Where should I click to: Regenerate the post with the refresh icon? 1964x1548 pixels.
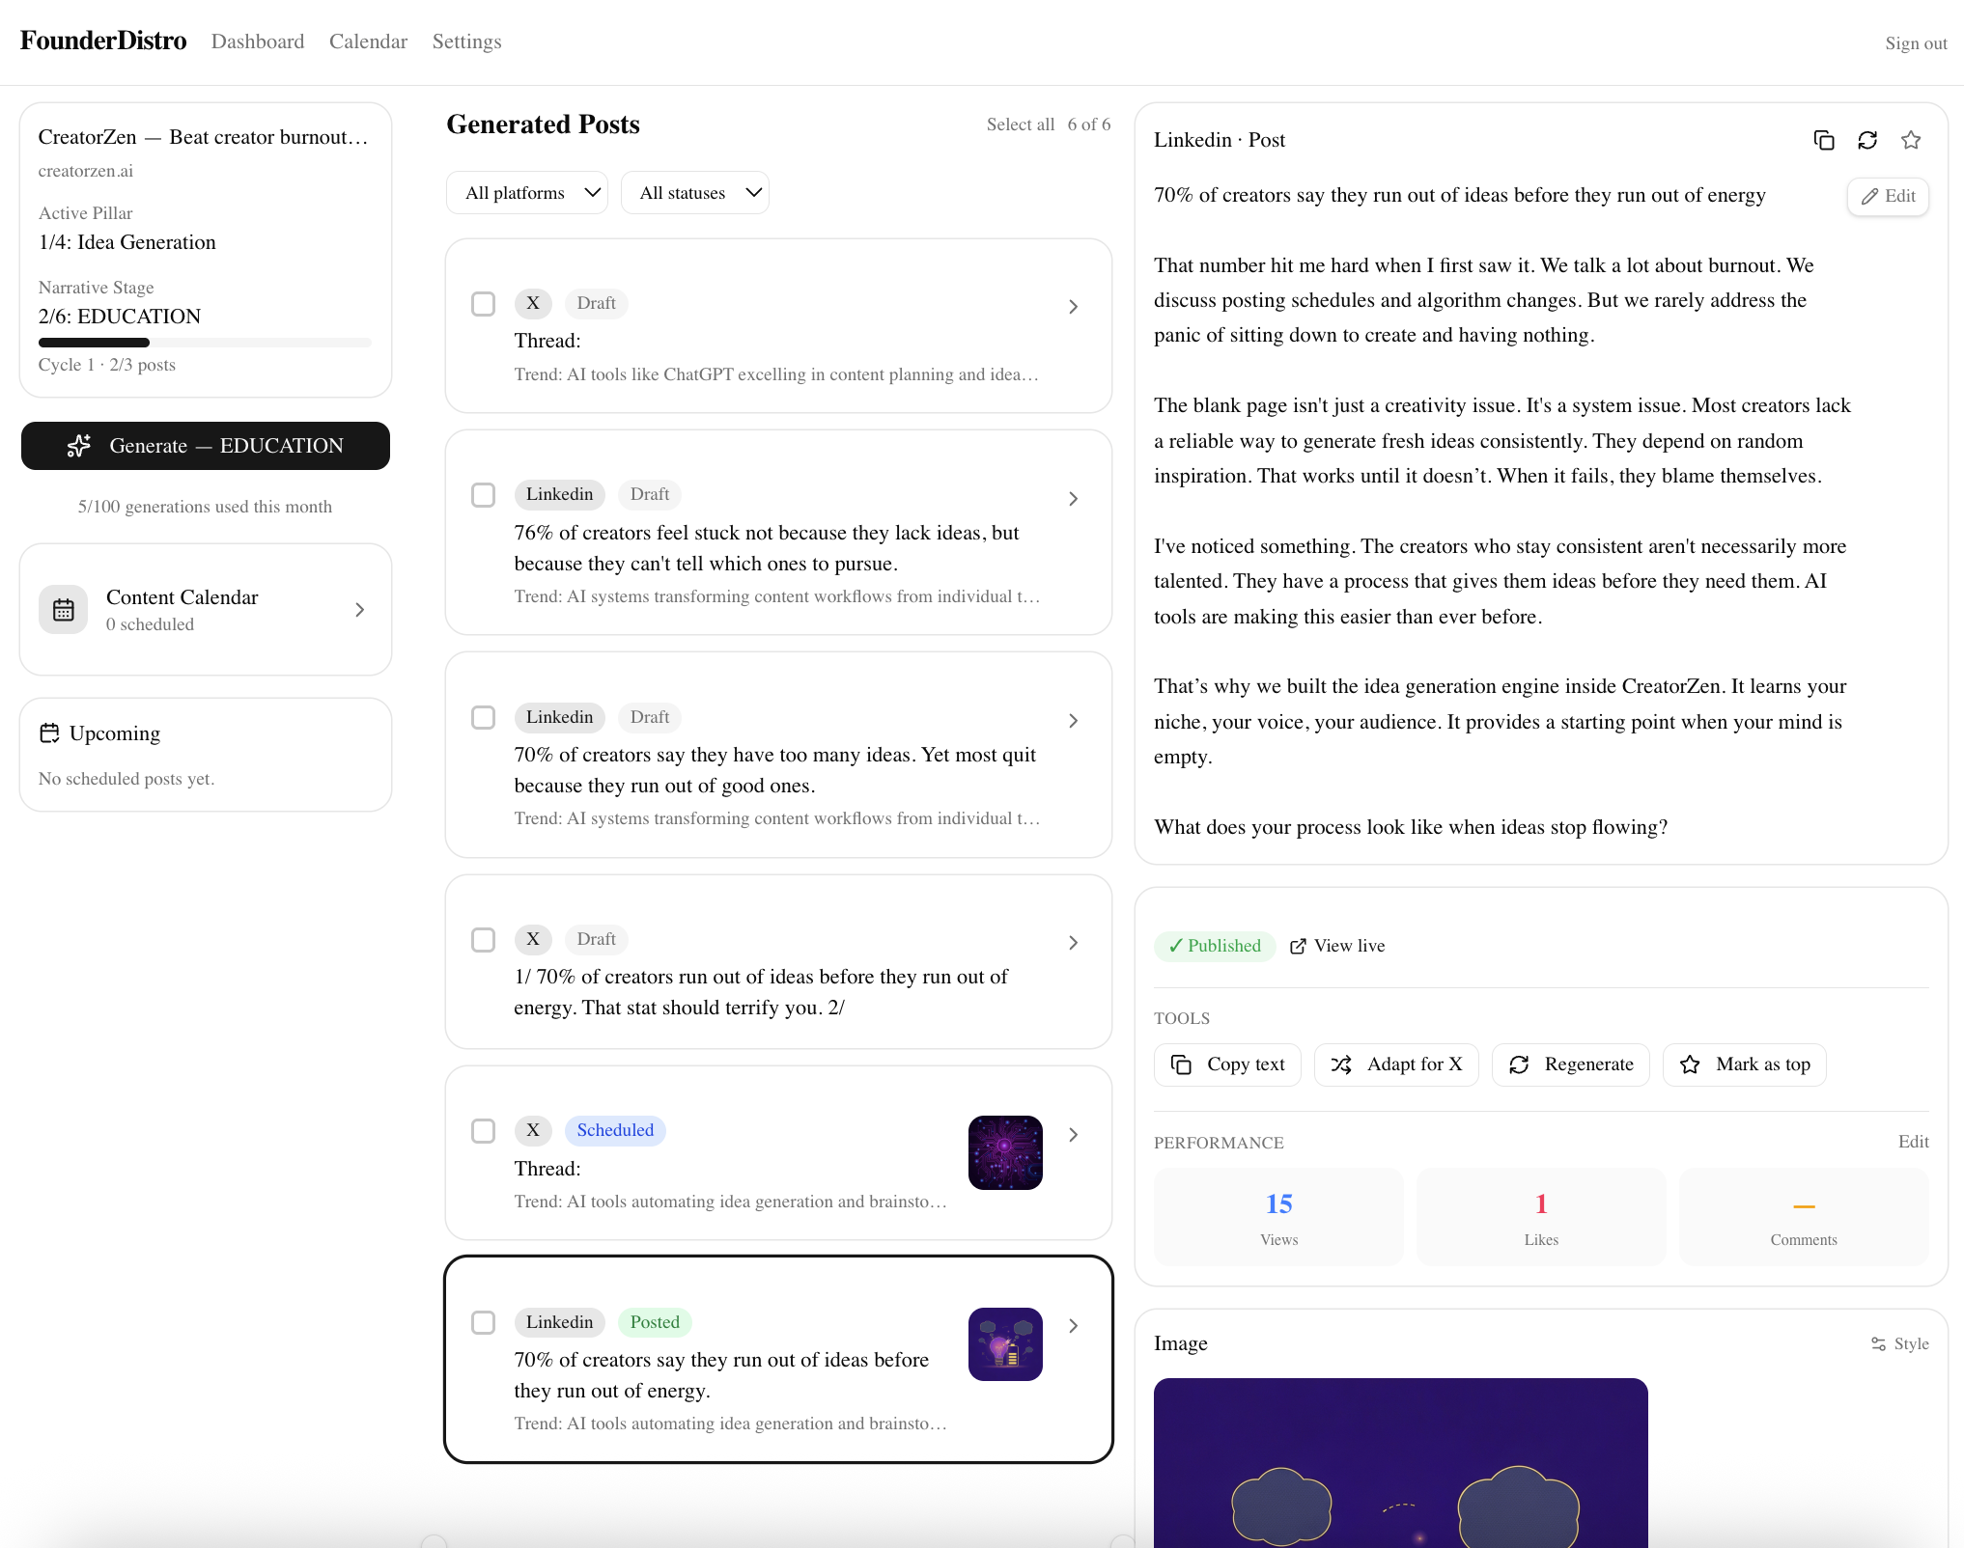[1867, 140]
